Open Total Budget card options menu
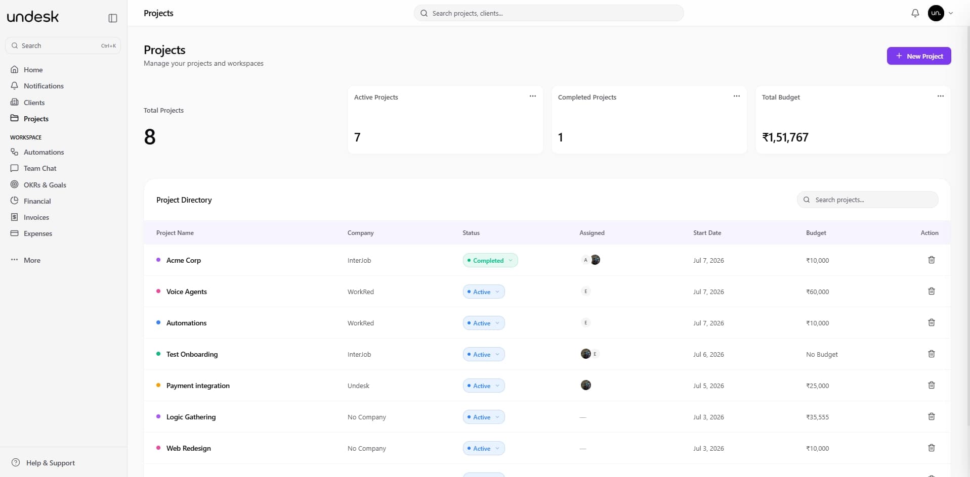The height and width of the screenshot is (477, 970). [940, 96]
